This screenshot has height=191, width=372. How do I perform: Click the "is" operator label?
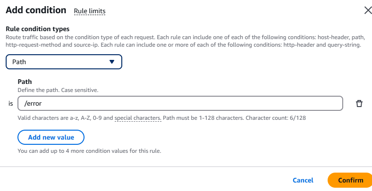[11, 104]
